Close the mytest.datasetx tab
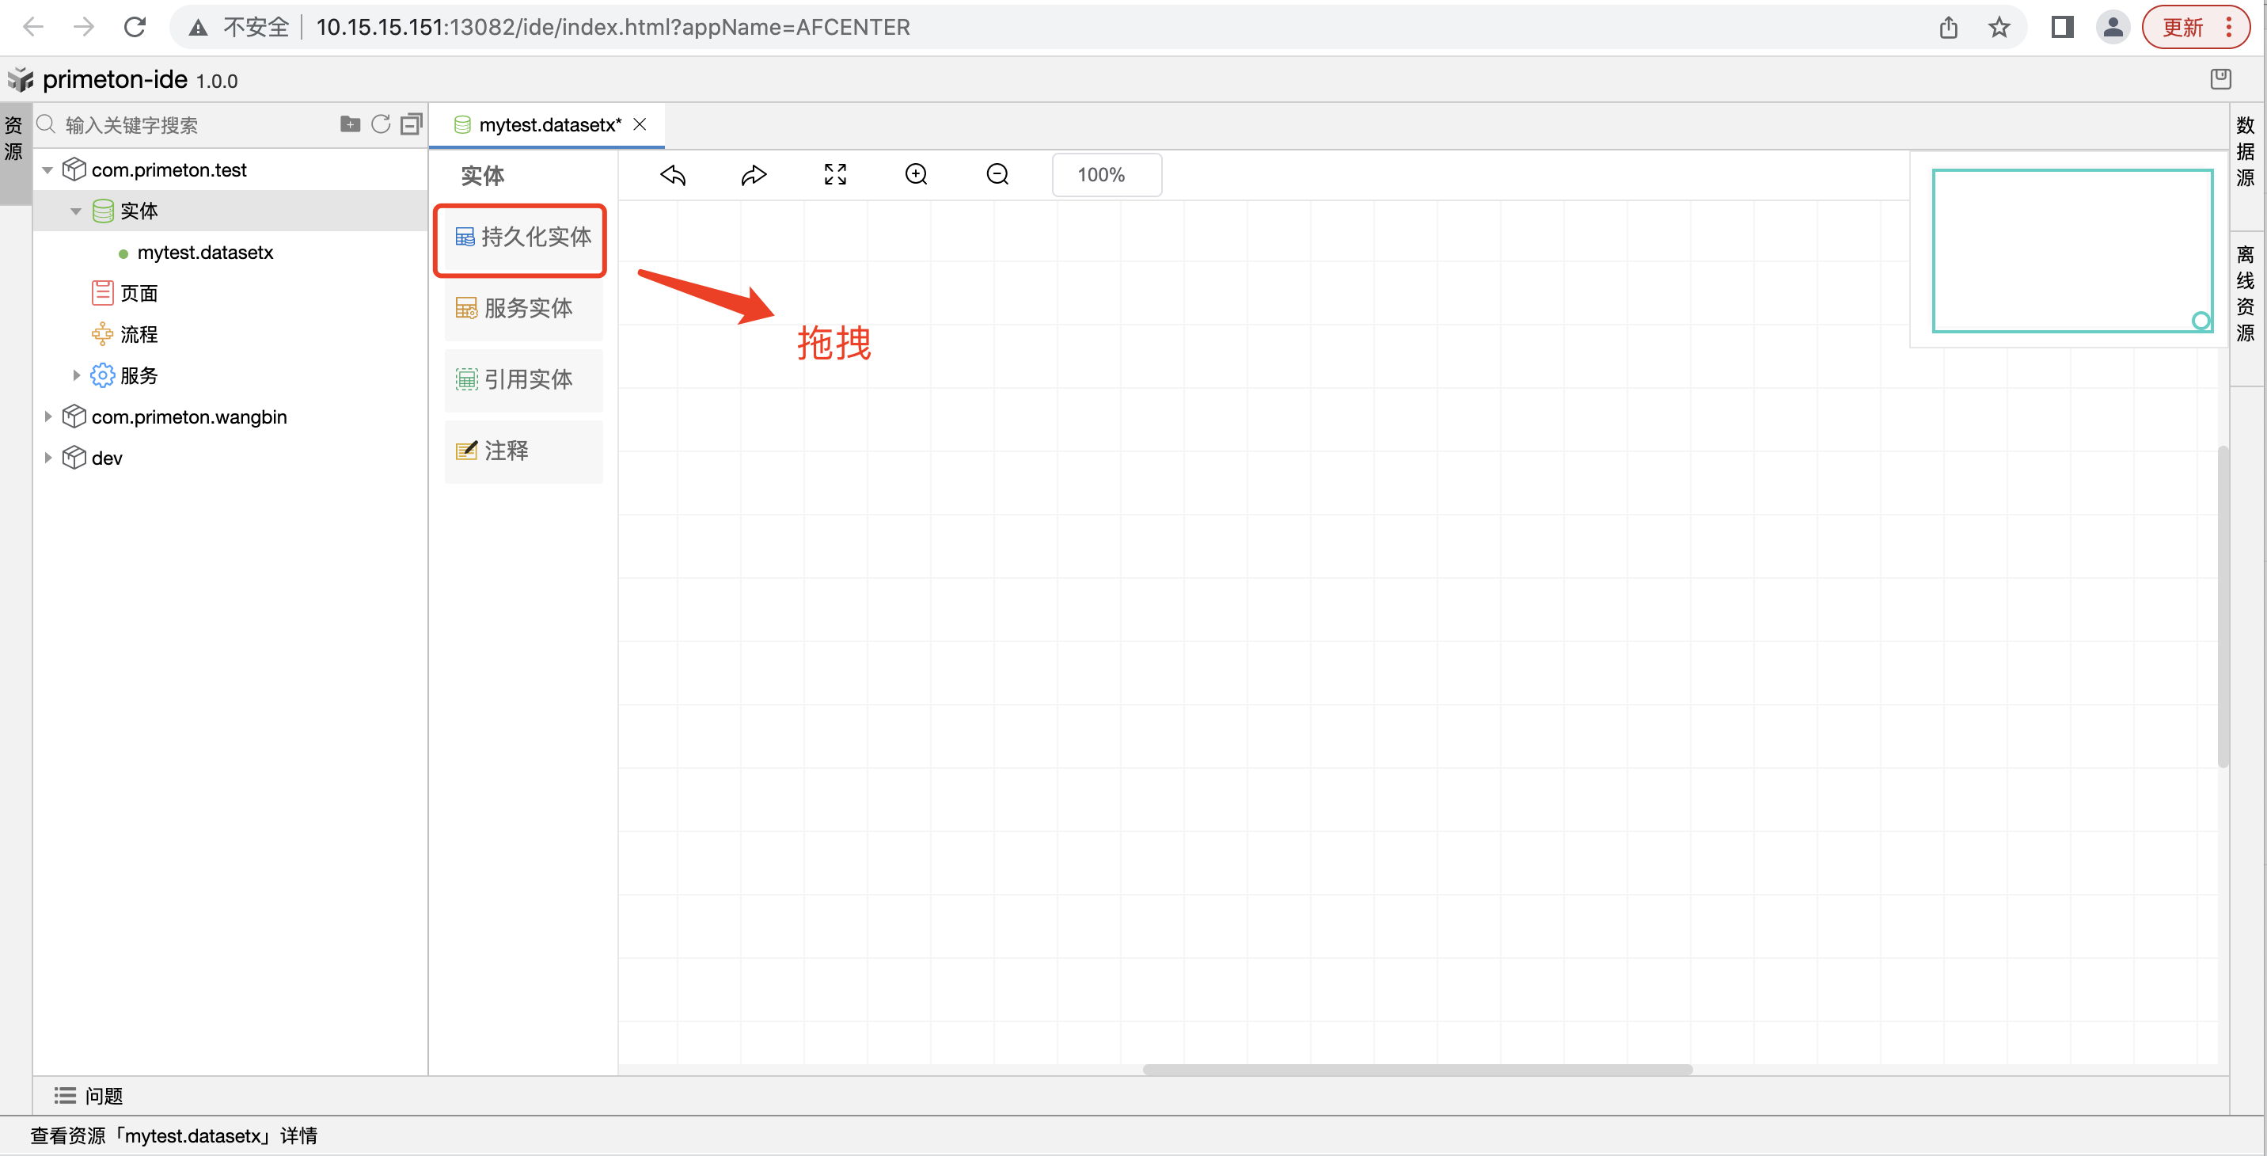Image resolution: width=2267 pixels, height=1156 pixels. click(x=640, y=125)
